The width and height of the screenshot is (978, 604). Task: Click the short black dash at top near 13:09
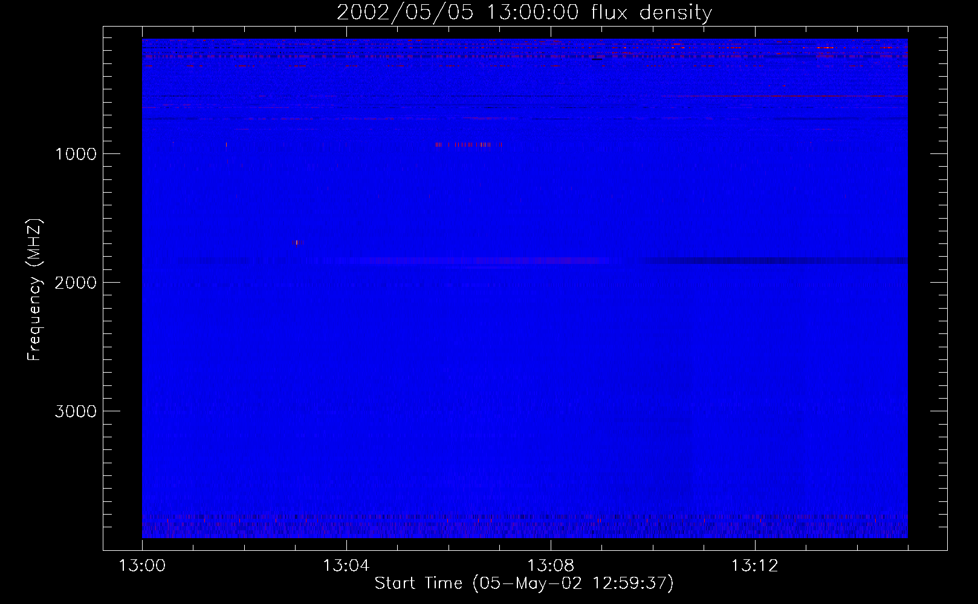(597, 60)
